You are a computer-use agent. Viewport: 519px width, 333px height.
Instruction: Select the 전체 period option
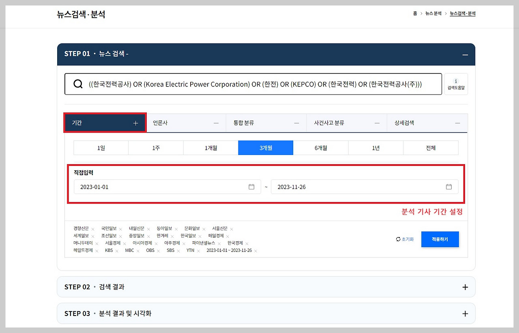pos(431,148)
